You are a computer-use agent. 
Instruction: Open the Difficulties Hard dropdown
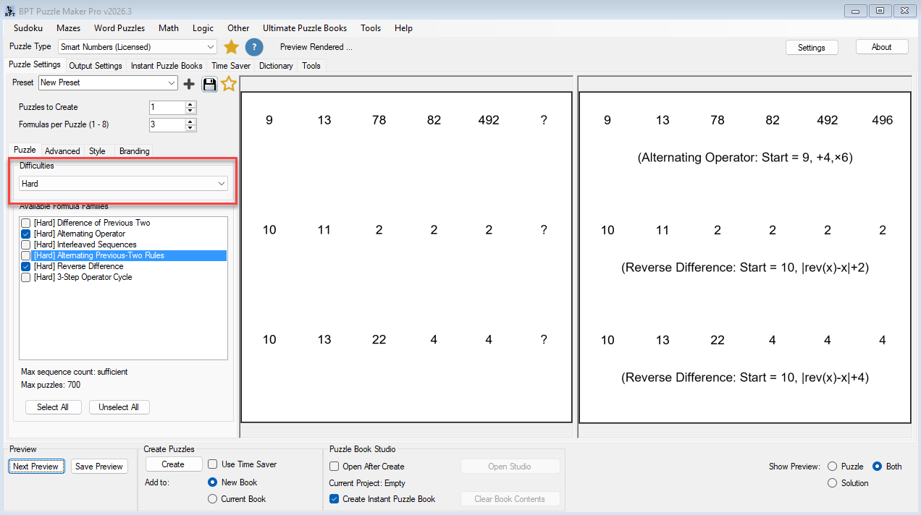[123, 184]
